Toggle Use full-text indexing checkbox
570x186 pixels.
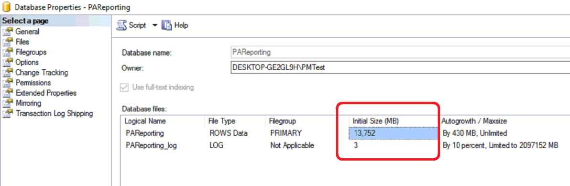(x=124, y=88)
